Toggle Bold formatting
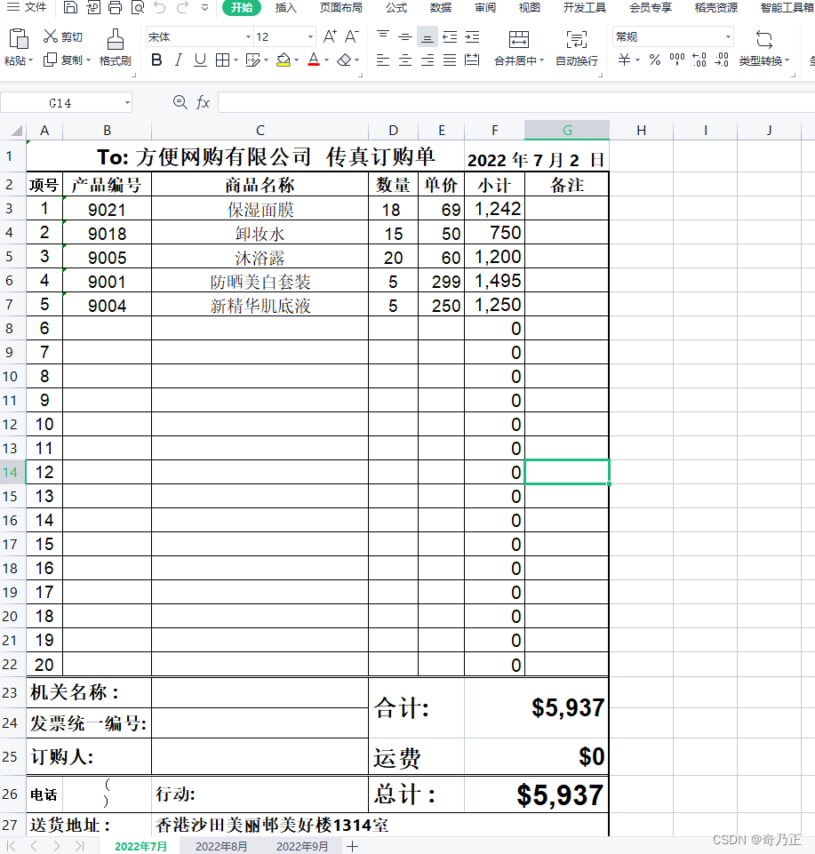 [x=156, y=60]
